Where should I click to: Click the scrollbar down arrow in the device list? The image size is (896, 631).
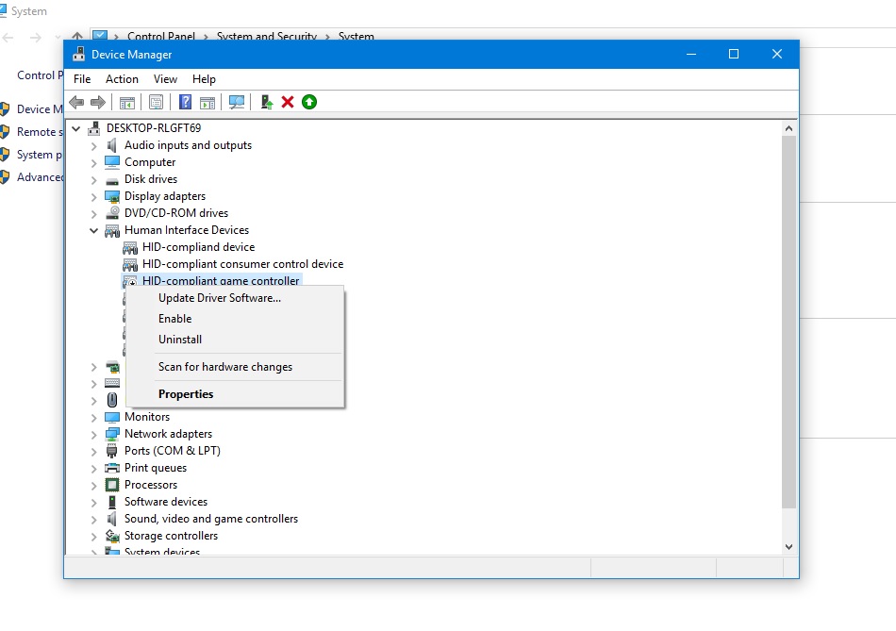tap(788, 546)
